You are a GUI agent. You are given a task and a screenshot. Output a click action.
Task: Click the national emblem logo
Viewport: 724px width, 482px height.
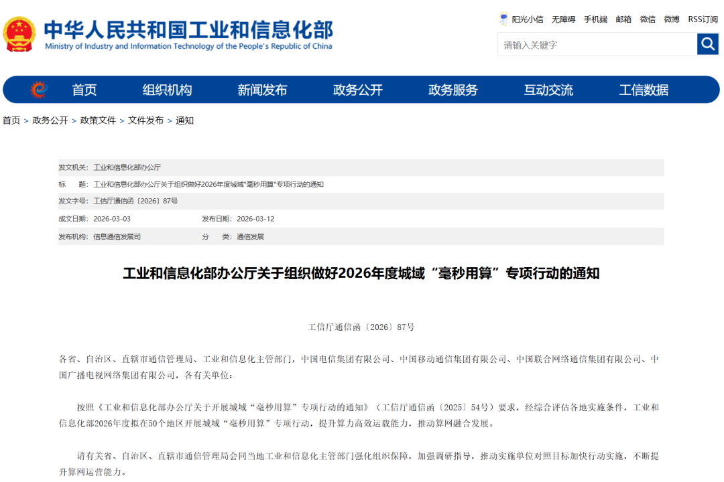coord(19,34)
